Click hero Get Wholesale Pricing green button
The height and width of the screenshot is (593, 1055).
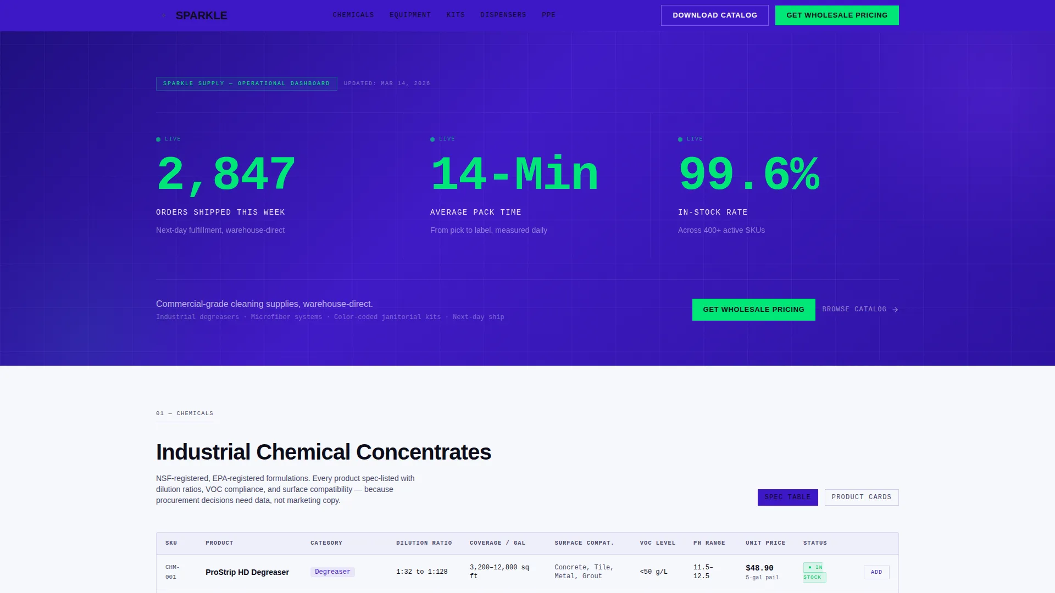tap(754, 310)
